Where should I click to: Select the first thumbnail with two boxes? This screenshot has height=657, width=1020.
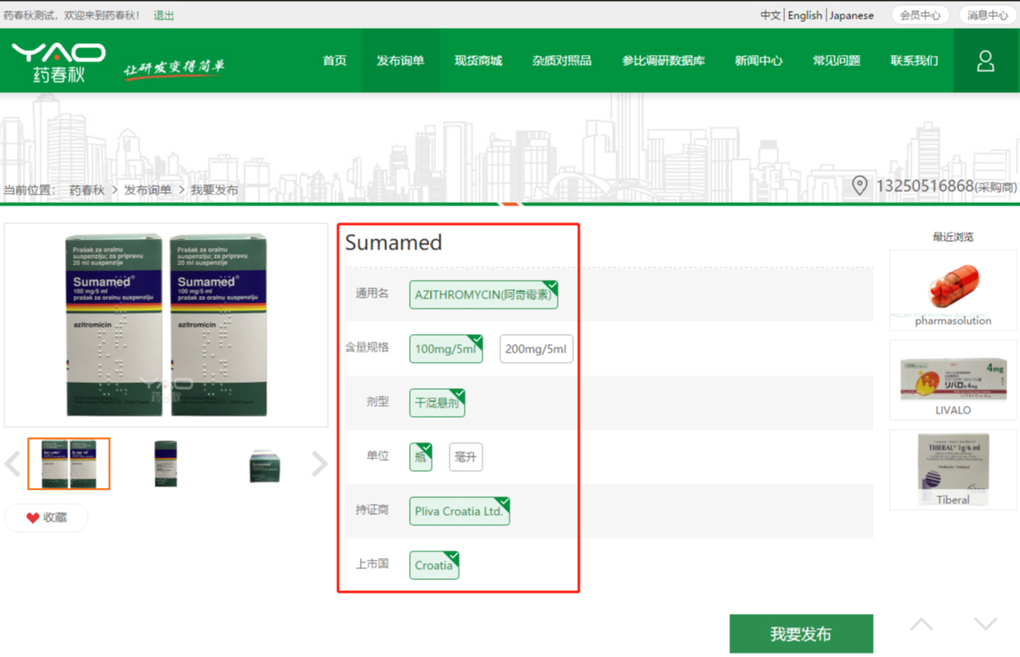[69, 463]
